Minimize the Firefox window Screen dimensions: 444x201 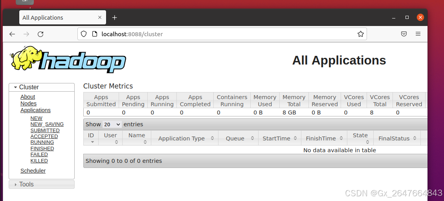point(394,18)
